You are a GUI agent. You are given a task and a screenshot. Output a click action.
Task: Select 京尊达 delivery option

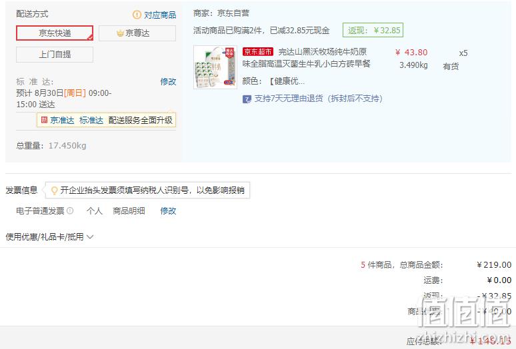137,33
